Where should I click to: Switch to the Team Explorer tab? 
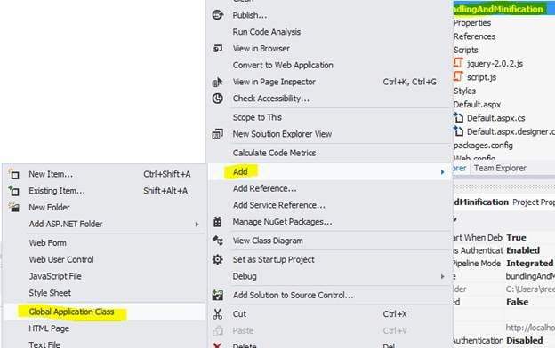pos(500,168)
